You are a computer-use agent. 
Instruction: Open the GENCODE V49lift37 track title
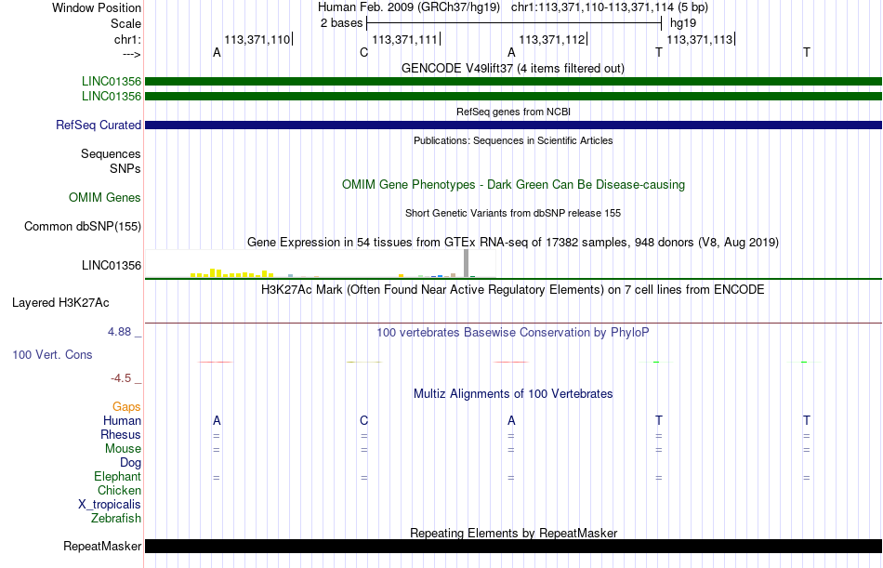click(x=512, y=68)
